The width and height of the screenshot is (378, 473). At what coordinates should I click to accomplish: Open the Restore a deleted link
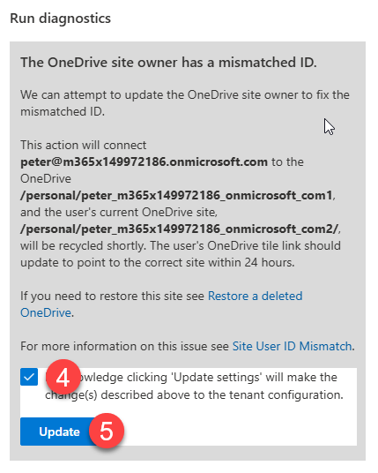(255, 296)
